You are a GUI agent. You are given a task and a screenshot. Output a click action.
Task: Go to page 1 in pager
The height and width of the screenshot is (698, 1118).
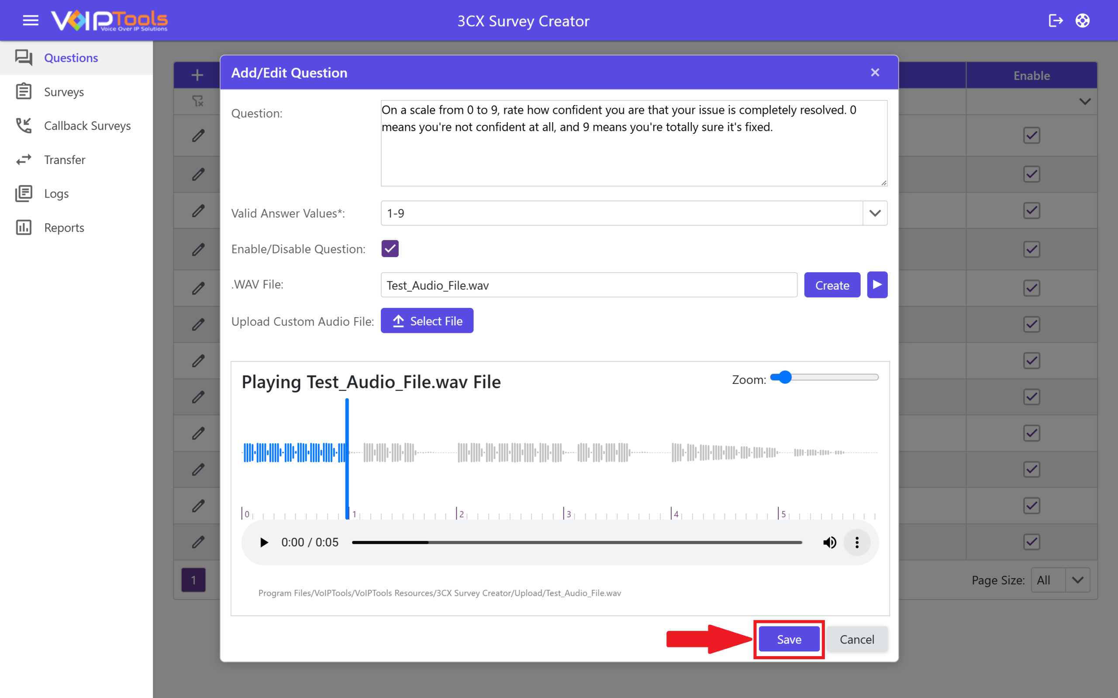(x=193, y=580)
